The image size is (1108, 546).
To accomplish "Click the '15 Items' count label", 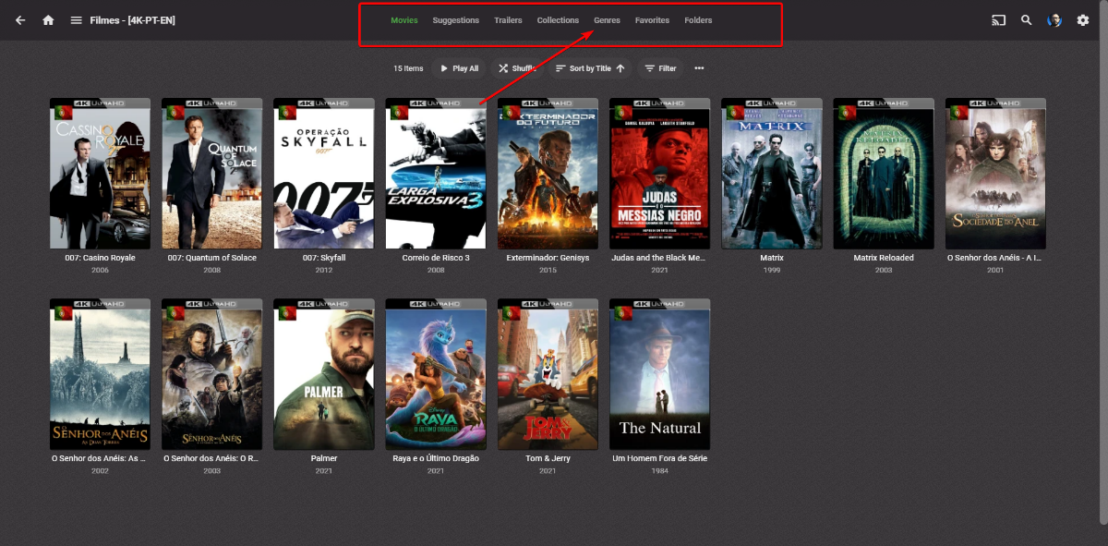I will (408, 68).
